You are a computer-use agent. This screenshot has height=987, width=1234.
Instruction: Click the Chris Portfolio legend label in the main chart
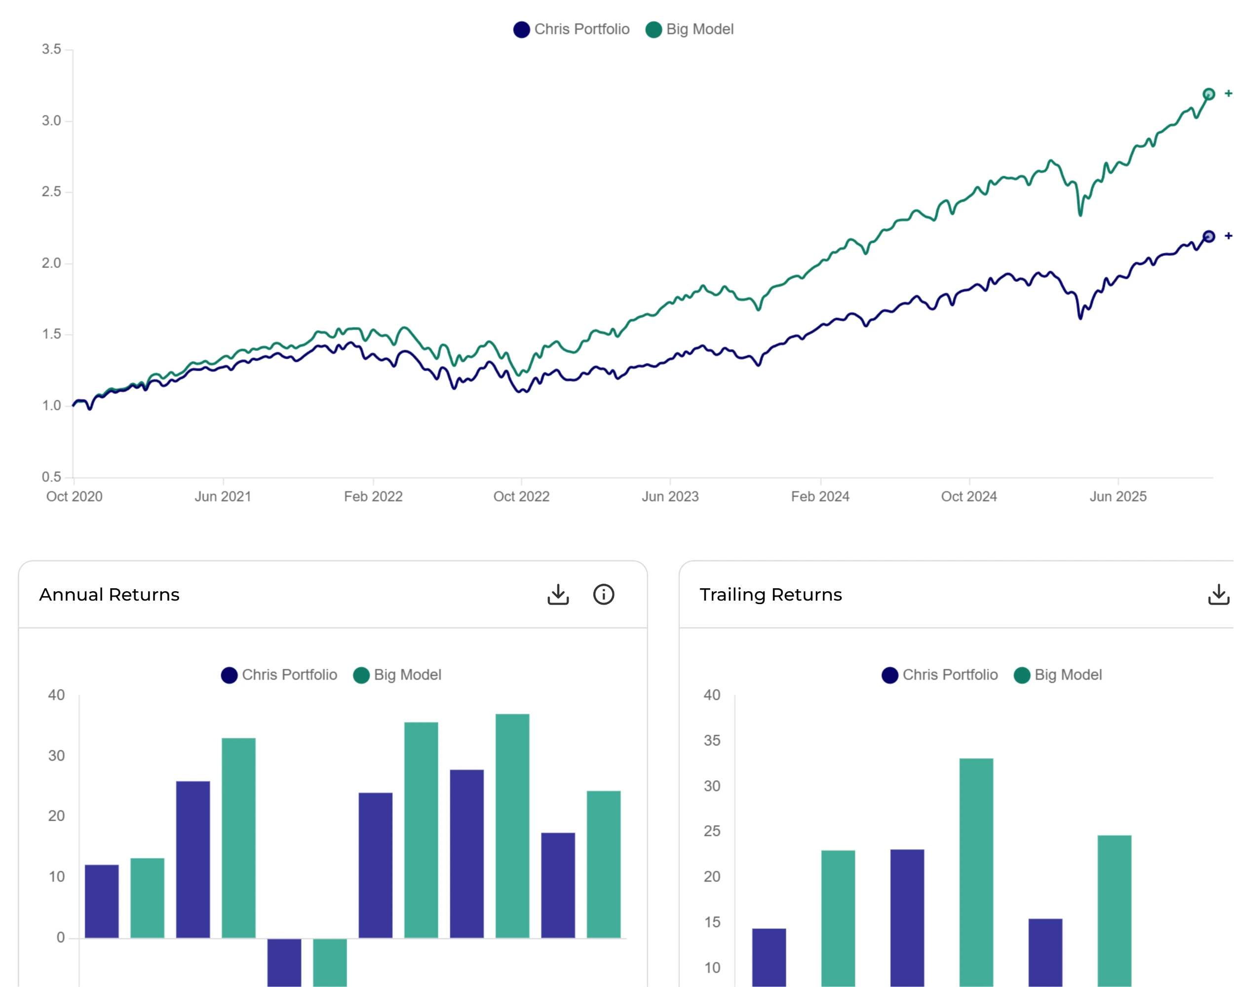tap(581, 29)
